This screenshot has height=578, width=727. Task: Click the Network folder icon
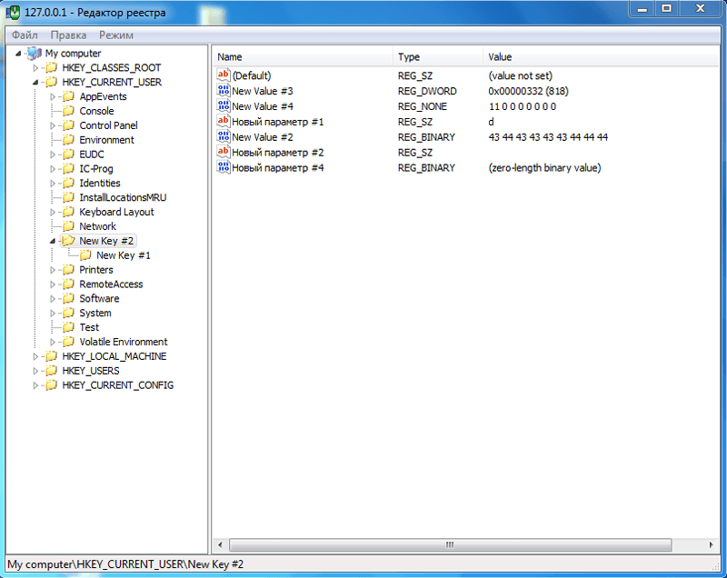coord(68,226)
